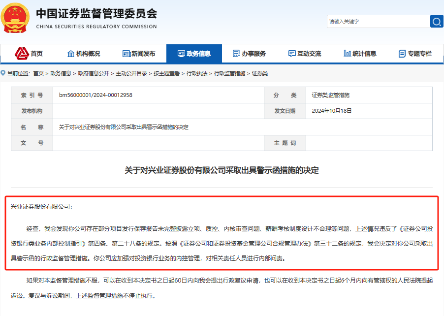Screen dimensions: 444x316
Task: Go to the 办事服务 tab
Action: click(249, 54)
